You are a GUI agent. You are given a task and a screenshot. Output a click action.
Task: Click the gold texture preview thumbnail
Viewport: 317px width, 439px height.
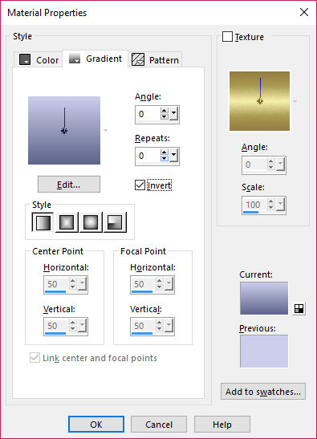259,101
